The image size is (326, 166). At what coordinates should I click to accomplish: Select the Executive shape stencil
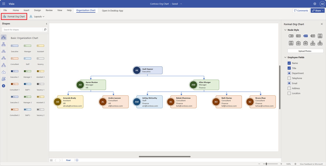pos(15,48)
